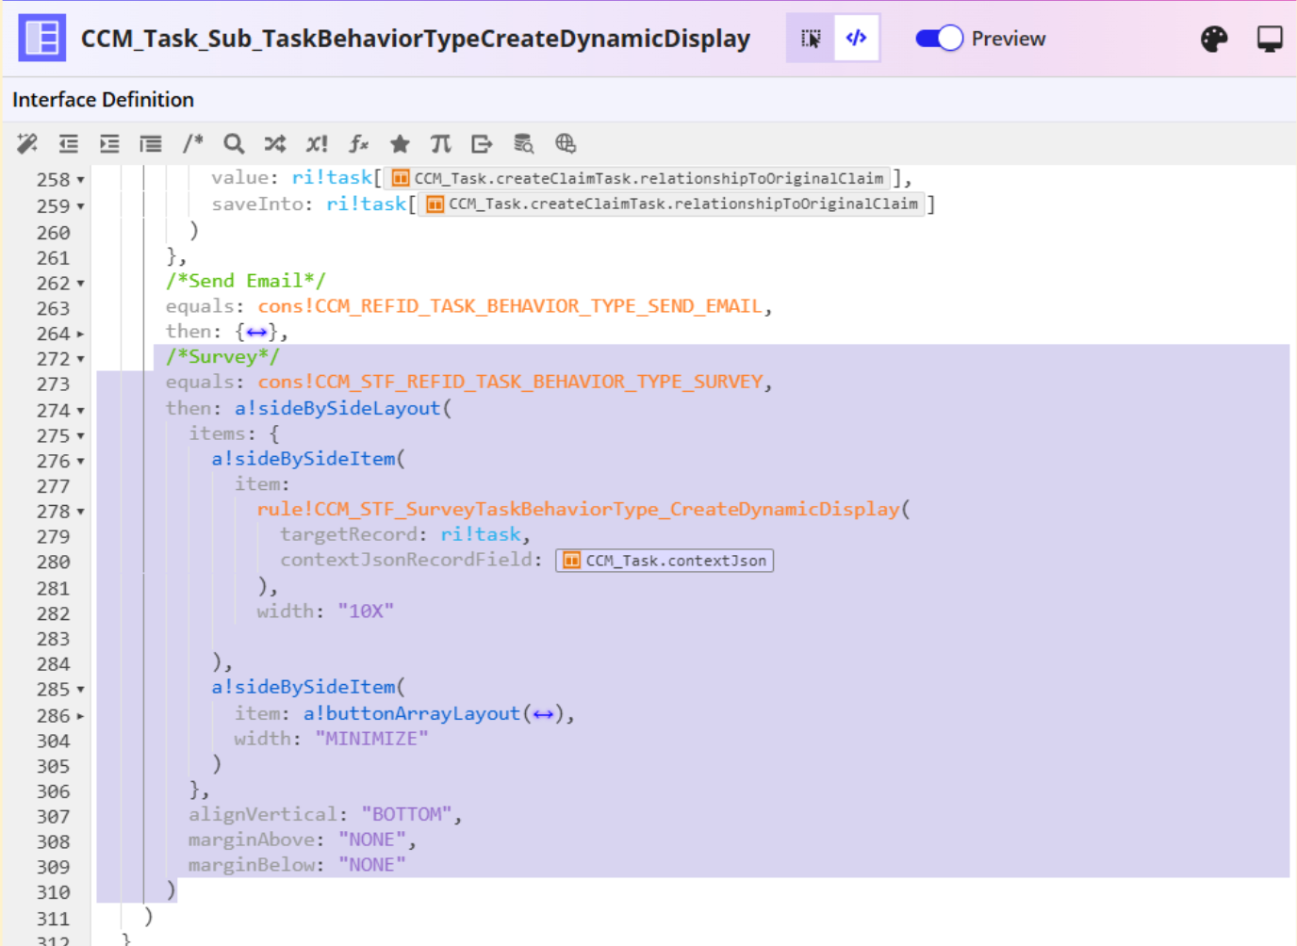The width and height of the screenshot is (1297, 946).
Task: Collapse the Survey block at line 272
Action: pyautogui.click(x=80, y=359)
